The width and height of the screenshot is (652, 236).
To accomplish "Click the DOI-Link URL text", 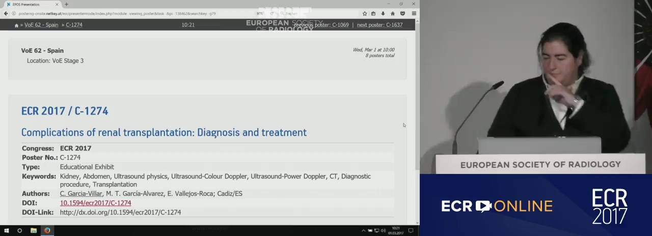I will 120,212.
